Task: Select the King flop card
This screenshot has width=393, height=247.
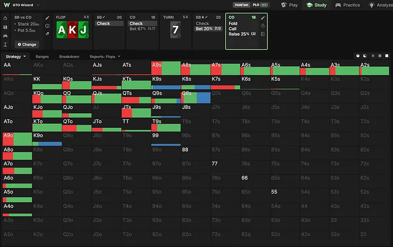Action: click(x=72, y=30)
